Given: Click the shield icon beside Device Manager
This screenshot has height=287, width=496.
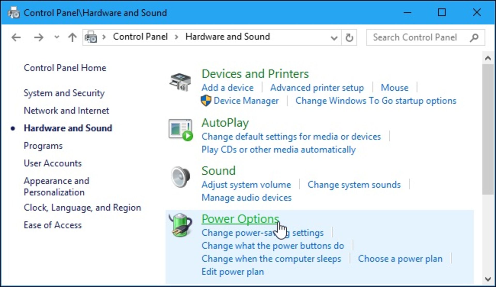Looking at the screenshot, I should (x=206, y=100).
